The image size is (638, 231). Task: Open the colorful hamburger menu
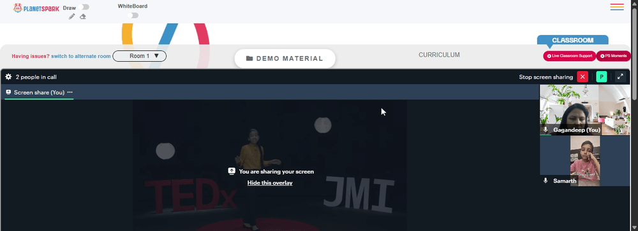(x=617, y=7)
